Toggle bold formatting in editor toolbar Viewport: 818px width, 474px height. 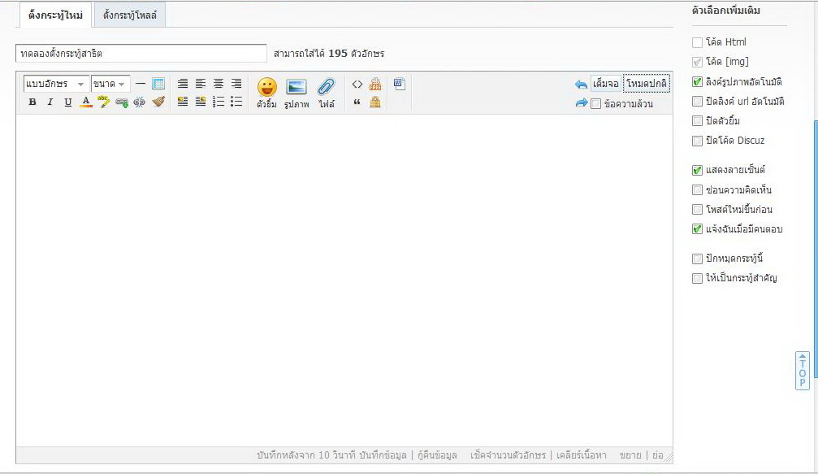pyautogui.click(x=32, y=102)
